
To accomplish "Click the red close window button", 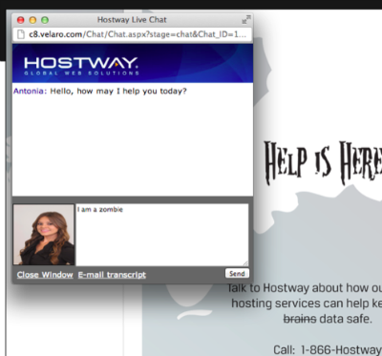I will coord(21,20).
